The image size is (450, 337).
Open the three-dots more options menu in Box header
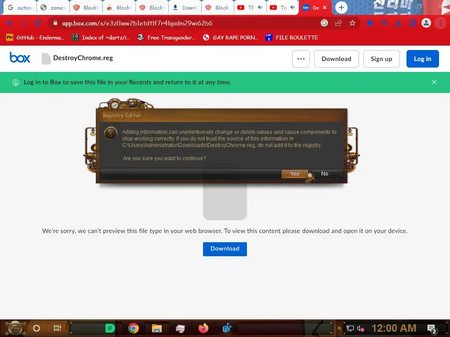click(x=301, y=59)
